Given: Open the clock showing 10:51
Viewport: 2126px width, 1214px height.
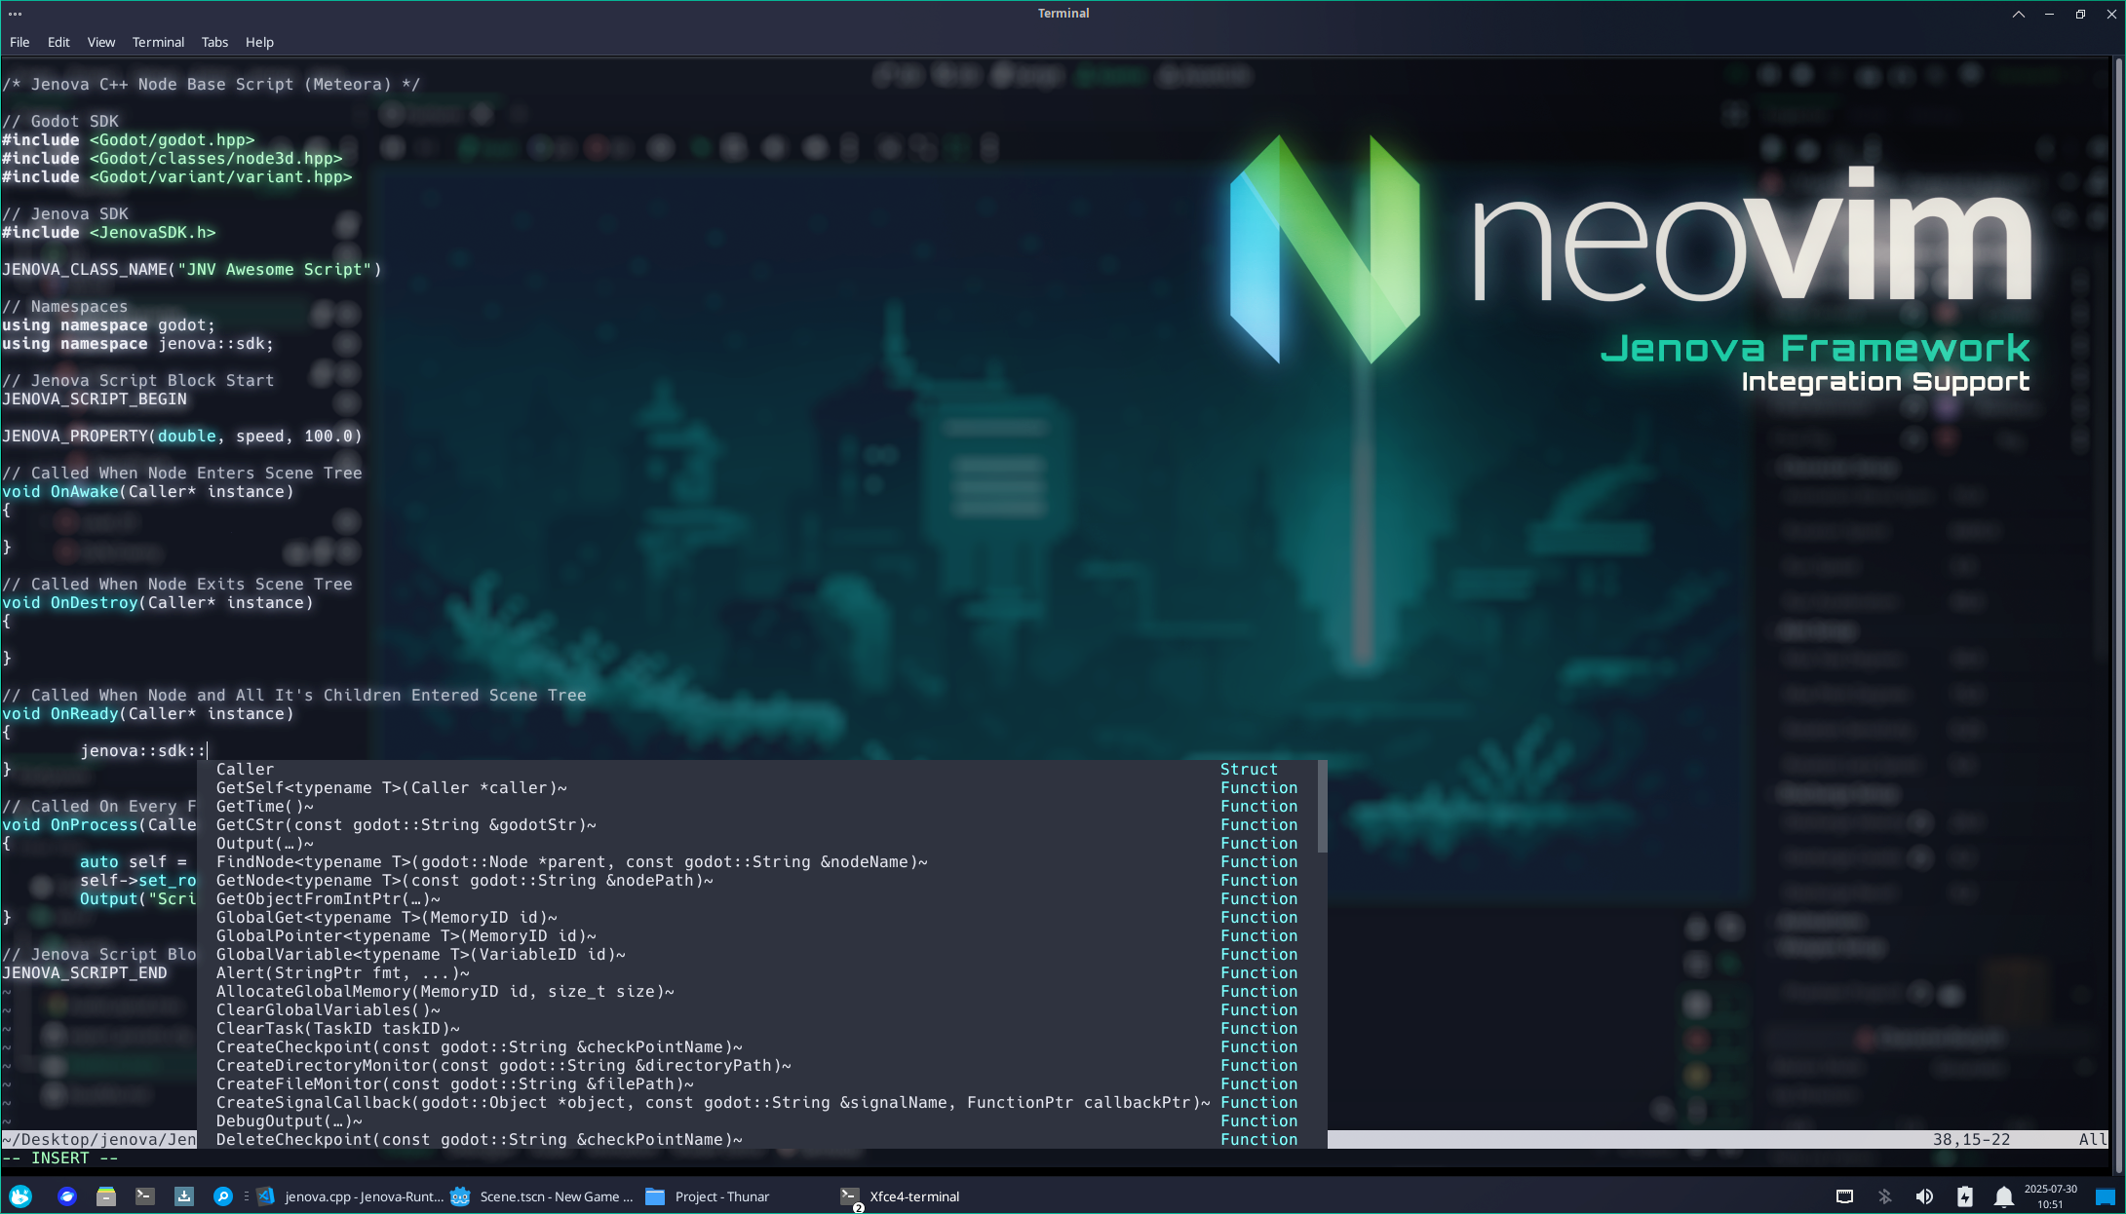Looking at the screenshot, I should pos(2050,1196).
